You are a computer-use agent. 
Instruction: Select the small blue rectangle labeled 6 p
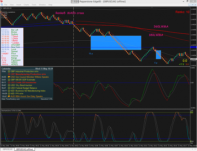[x=159, y=55]
